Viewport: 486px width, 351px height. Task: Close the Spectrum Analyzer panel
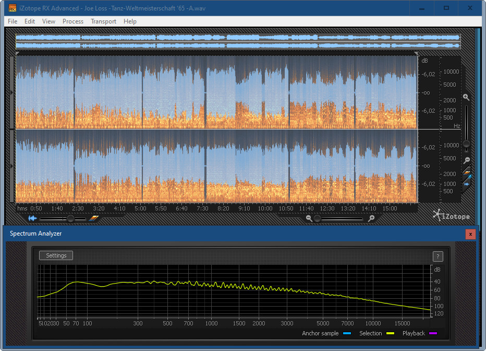(470, 234)
